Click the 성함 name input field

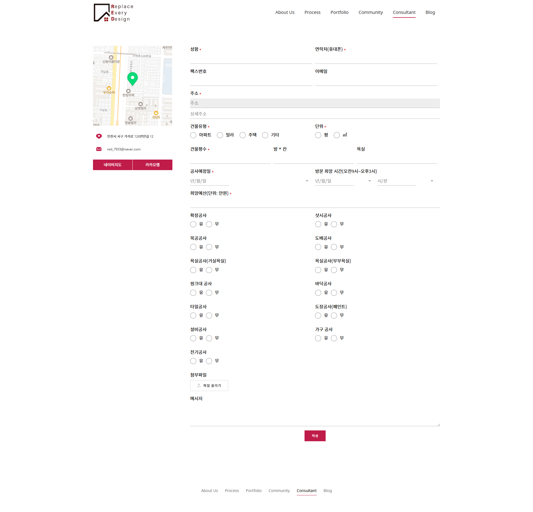(x=251, y=59)
